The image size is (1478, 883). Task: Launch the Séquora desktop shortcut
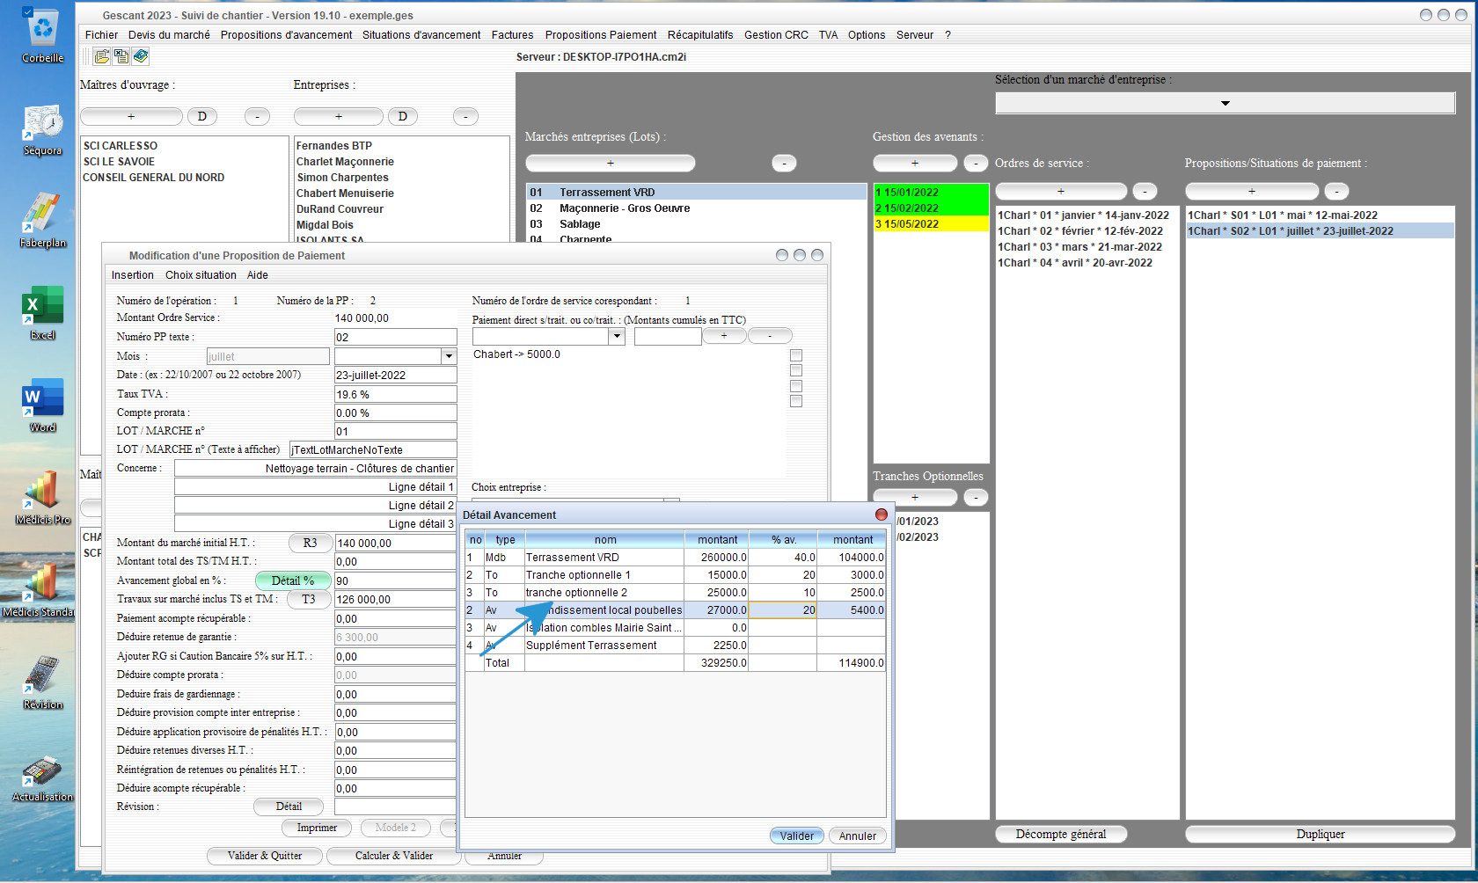(x=42, y=129)
